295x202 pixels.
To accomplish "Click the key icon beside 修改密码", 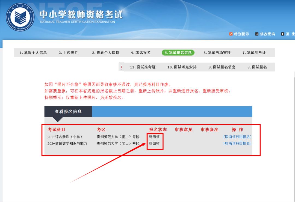I will 256,34.
